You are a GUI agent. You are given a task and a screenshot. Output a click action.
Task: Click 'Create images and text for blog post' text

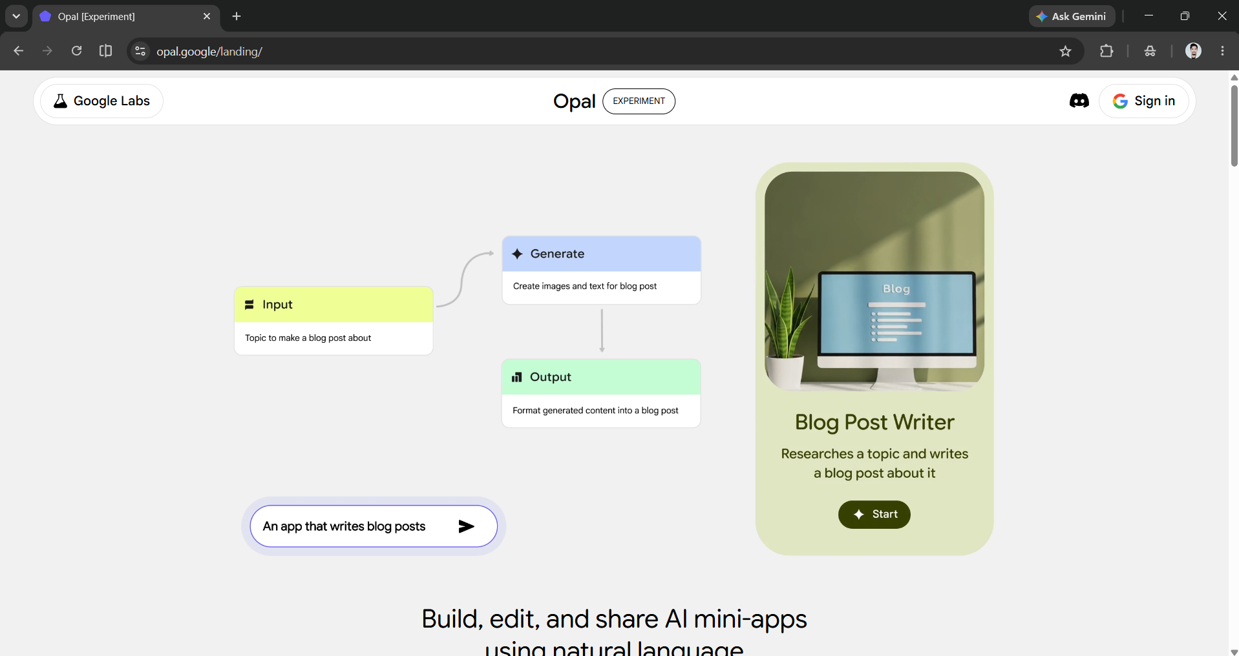pos(584,286)
